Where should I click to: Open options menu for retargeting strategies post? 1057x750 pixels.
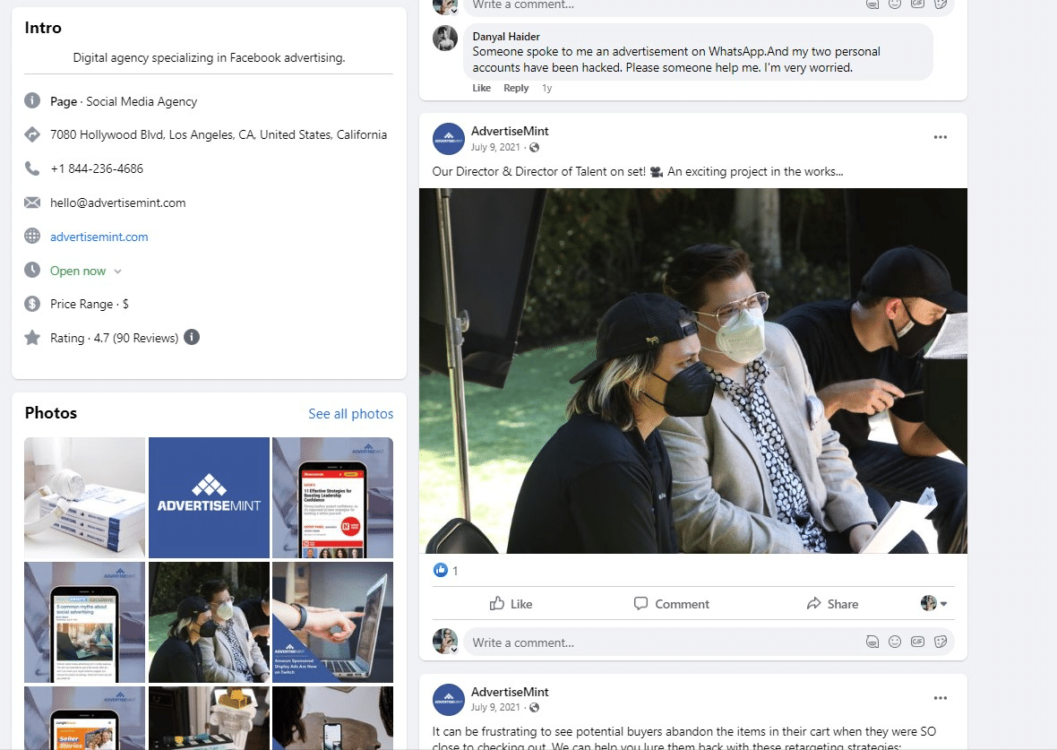pos(941,698)
